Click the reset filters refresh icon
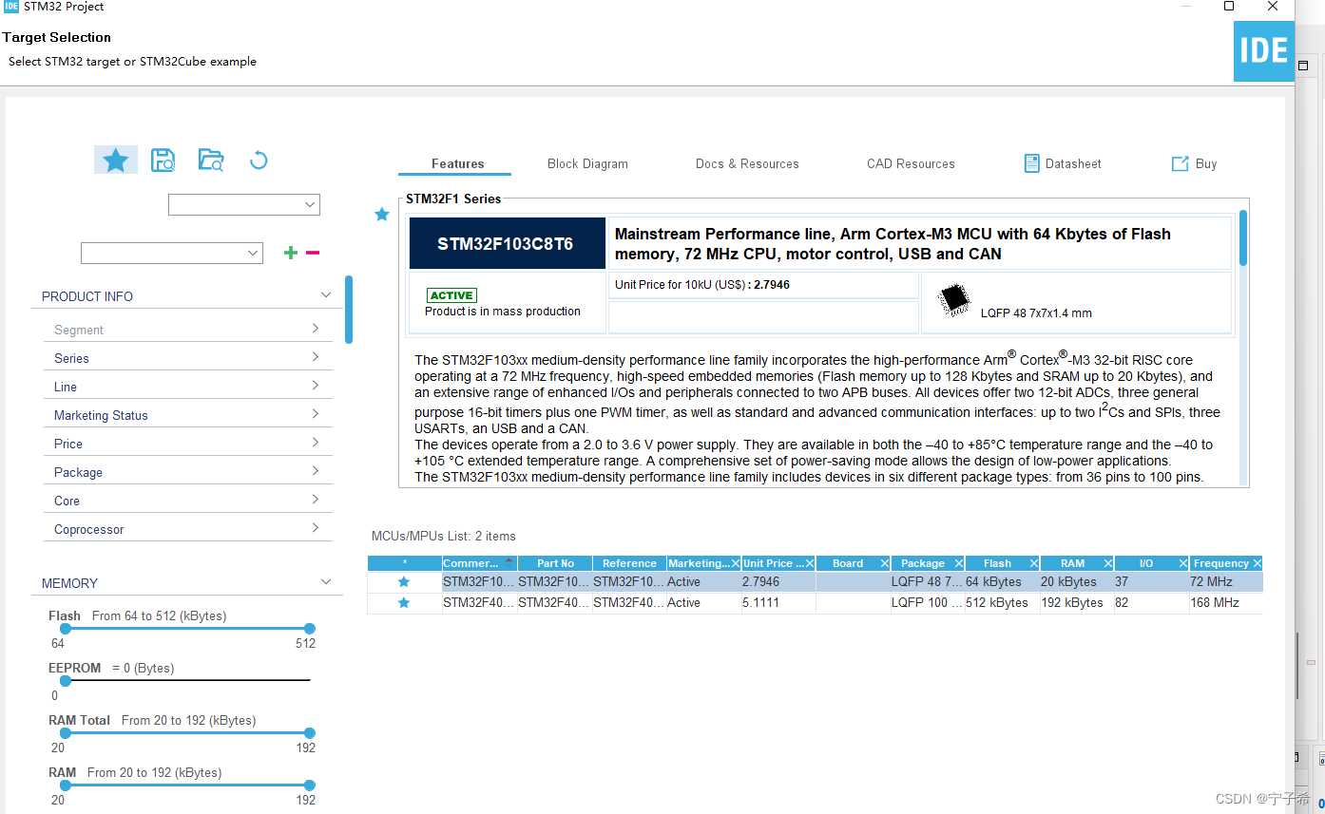 pos(259,160)
